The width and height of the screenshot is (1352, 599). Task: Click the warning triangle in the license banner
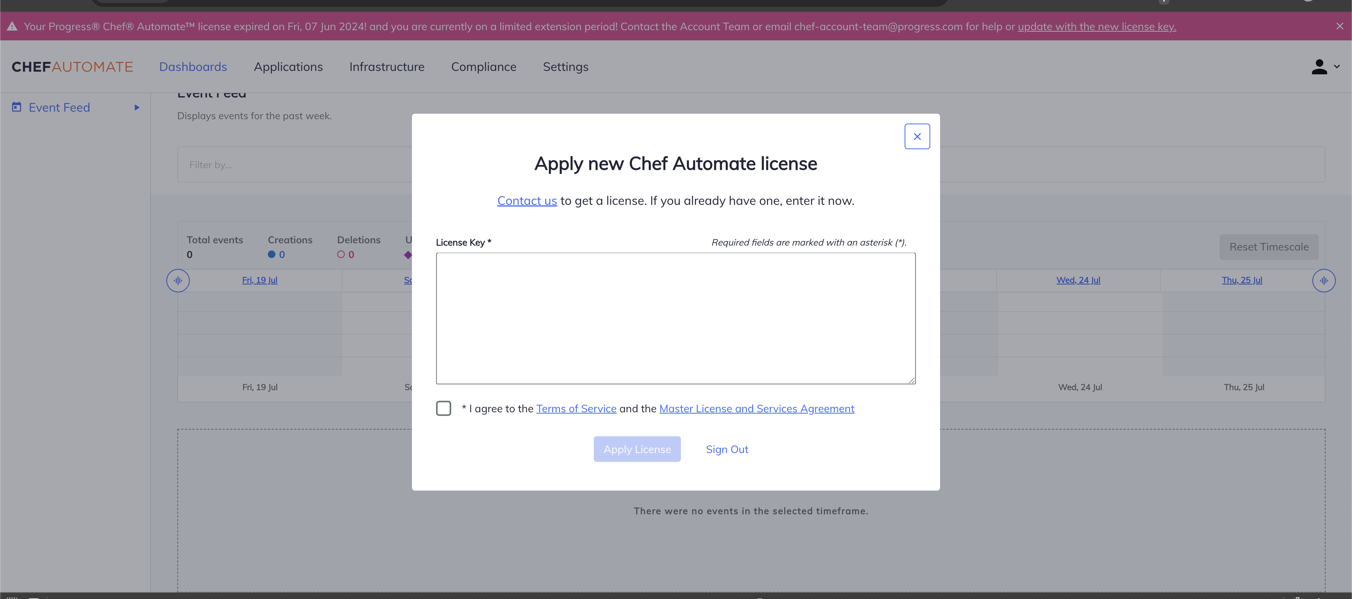(x=12, y=26)
